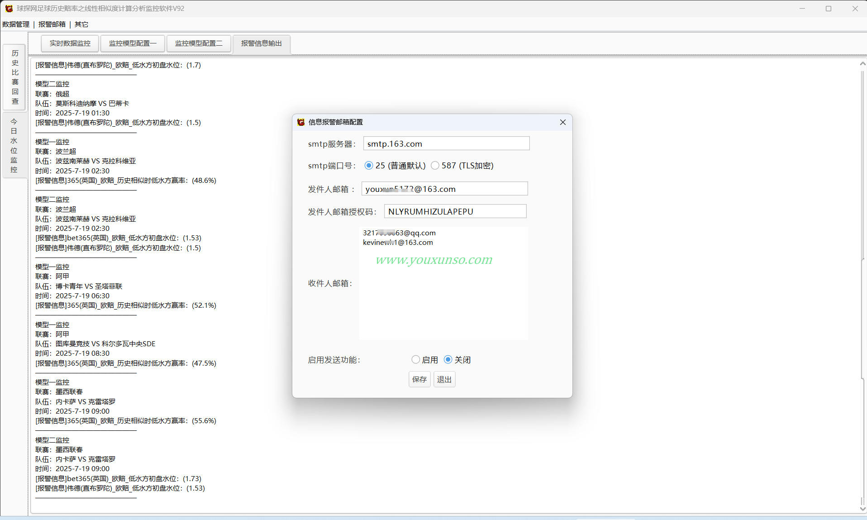Image resolution: width=867 pixels, height=520 pixels.
Task: Switch to 监控模型配置二 tab
Action: 199,43
